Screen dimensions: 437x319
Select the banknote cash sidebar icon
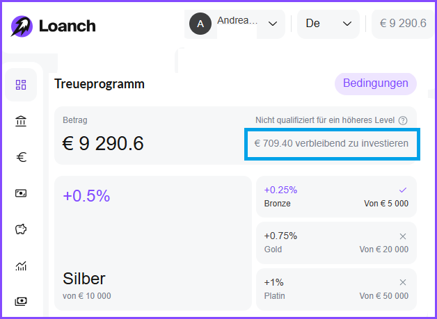[21, 193]
